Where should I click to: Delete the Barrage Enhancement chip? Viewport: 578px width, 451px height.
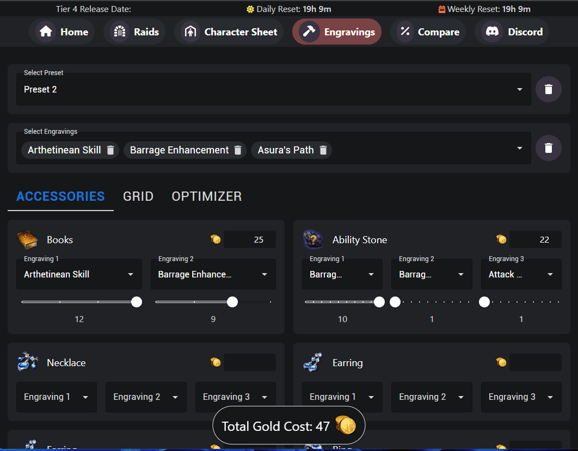coord(238,150)
